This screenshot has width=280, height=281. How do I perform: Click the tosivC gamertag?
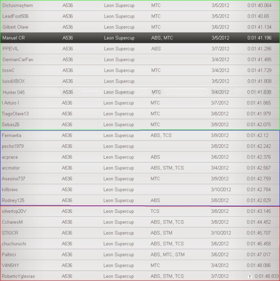tap(8, 71)
